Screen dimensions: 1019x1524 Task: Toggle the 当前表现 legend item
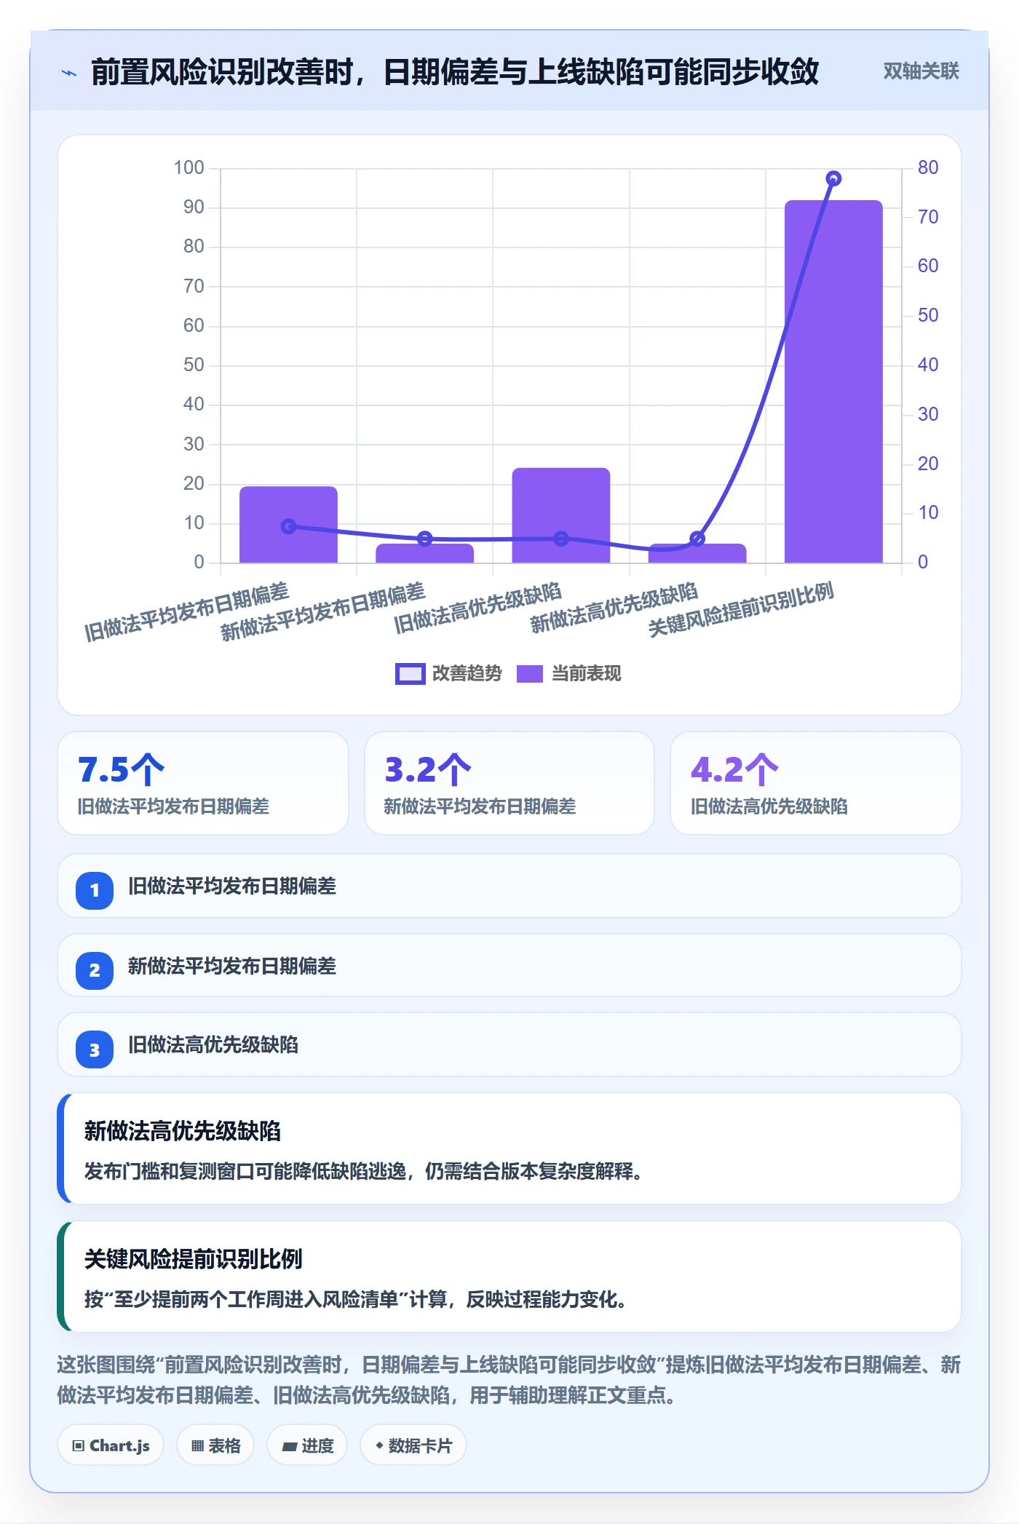(x=569, y=674)
